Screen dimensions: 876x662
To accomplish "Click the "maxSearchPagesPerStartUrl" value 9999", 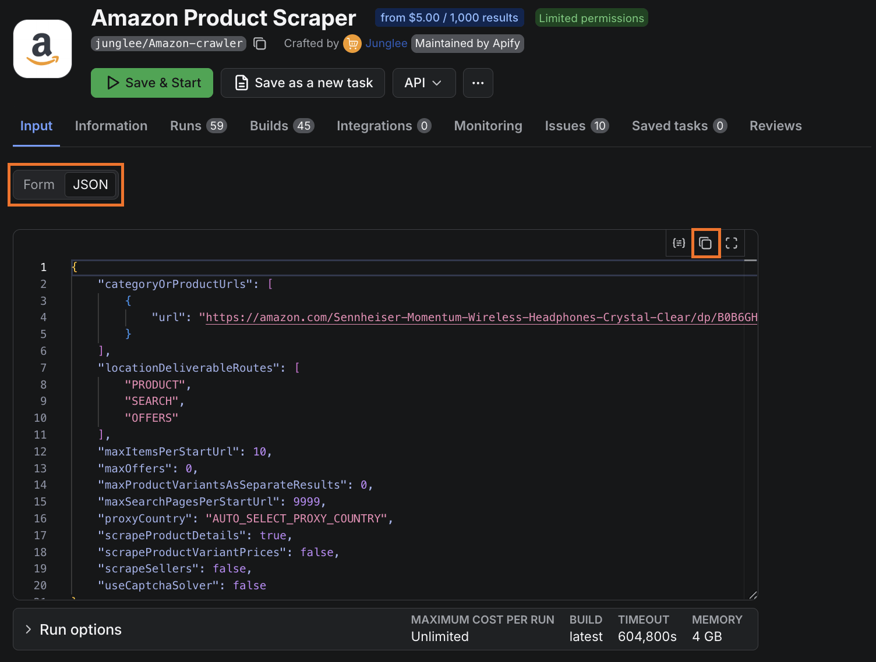I will point(307,502).
